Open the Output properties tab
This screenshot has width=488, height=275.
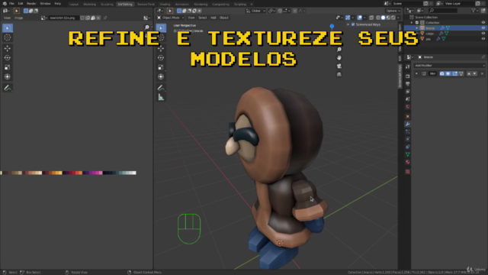tap(408, 84)
